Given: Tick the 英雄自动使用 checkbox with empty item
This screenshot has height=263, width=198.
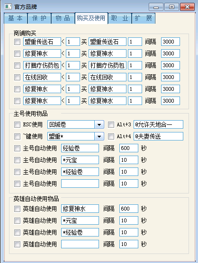Looking at the screenshot, I should point(17,244).
